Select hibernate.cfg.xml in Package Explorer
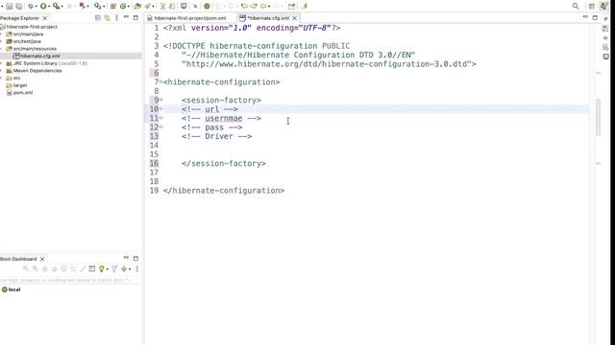This screenshot has height=345, width=615. pyautogui.click(x=39, y=56)
